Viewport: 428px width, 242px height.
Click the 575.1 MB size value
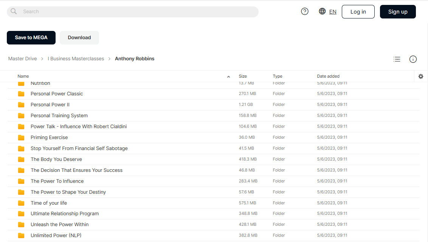(247, 203)
